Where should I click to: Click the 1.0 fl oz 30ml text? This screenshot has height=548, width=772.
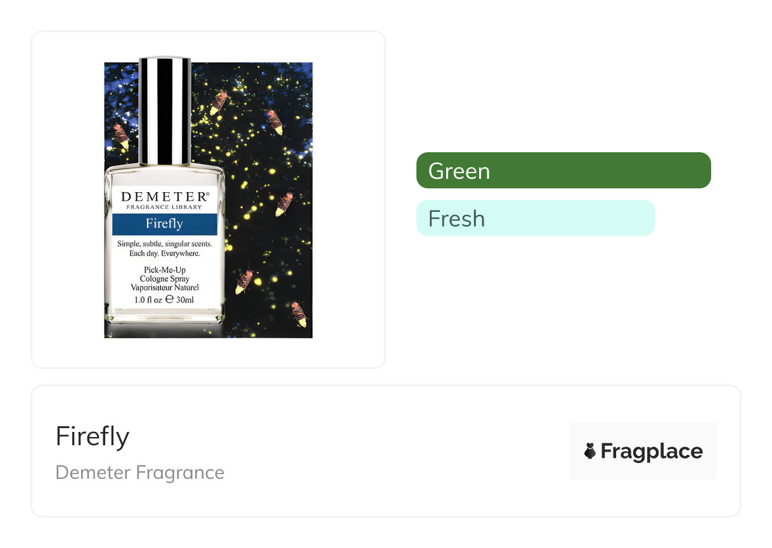(x=164, y=300)
